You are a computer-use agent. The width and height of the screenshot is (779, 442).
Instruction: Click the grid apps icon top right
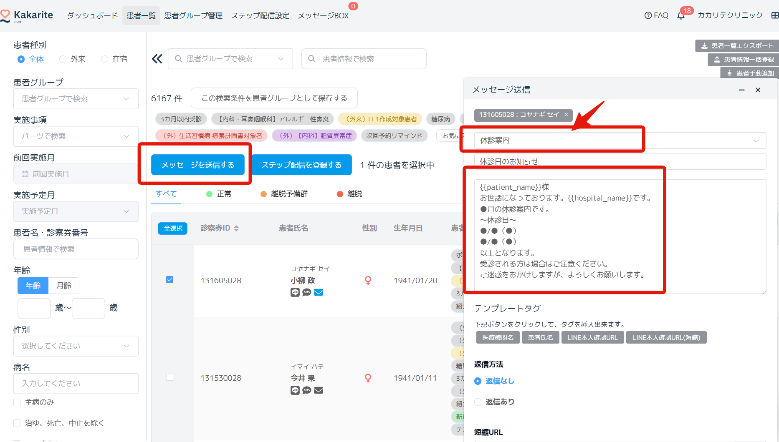[x=774, y=15]
